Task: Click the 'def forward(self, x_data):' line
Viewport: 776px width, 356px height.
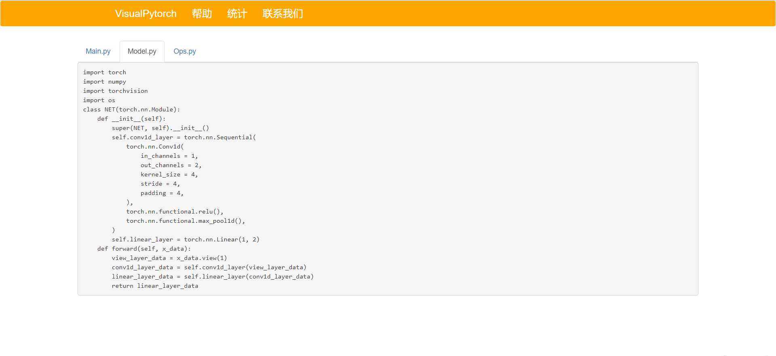Action: click(144, 249)
